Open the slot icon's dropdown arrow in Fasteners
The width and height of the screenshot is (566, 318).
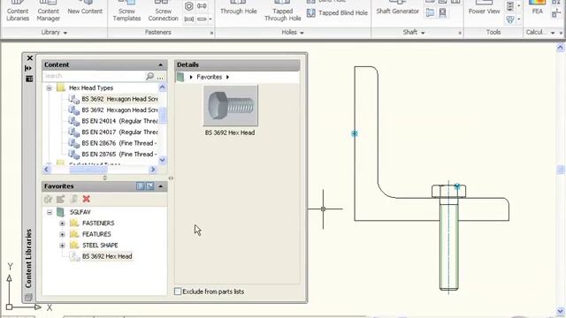coord(210,19)
